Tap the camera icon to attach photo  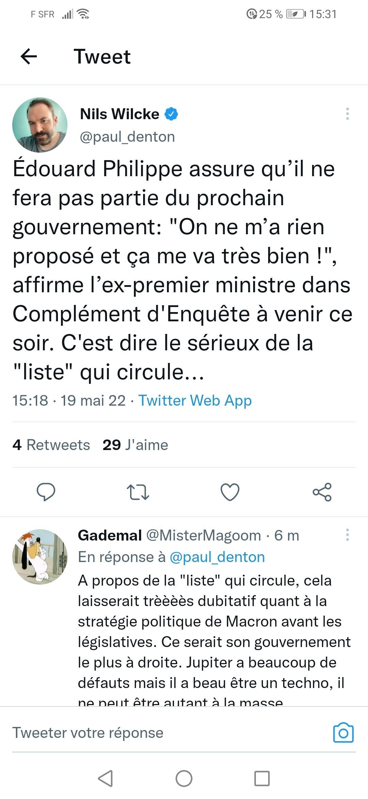point(343,733)
